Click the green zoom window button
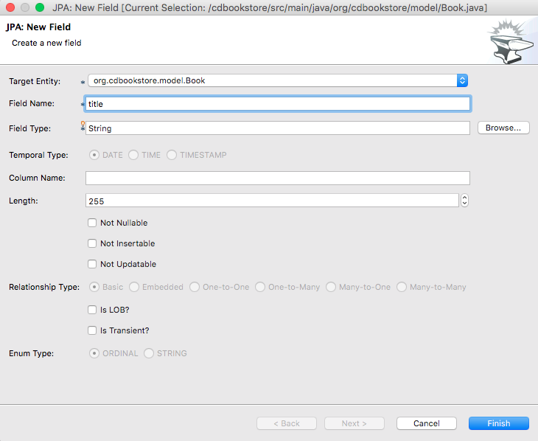 pyautogui.click(x=40, y=7)
